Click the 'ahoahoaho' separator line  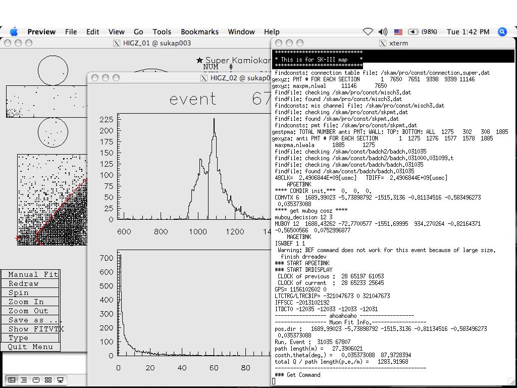344,315
